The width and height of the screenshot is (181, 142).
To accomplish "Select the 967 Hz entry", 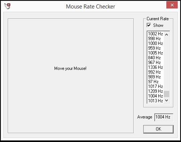I will click(x=155, y=63).
